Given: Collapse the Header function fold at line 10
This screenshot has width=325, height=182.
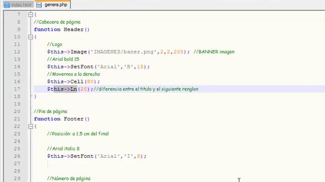Looking at the screenshot, I should (x=30, y=37).
